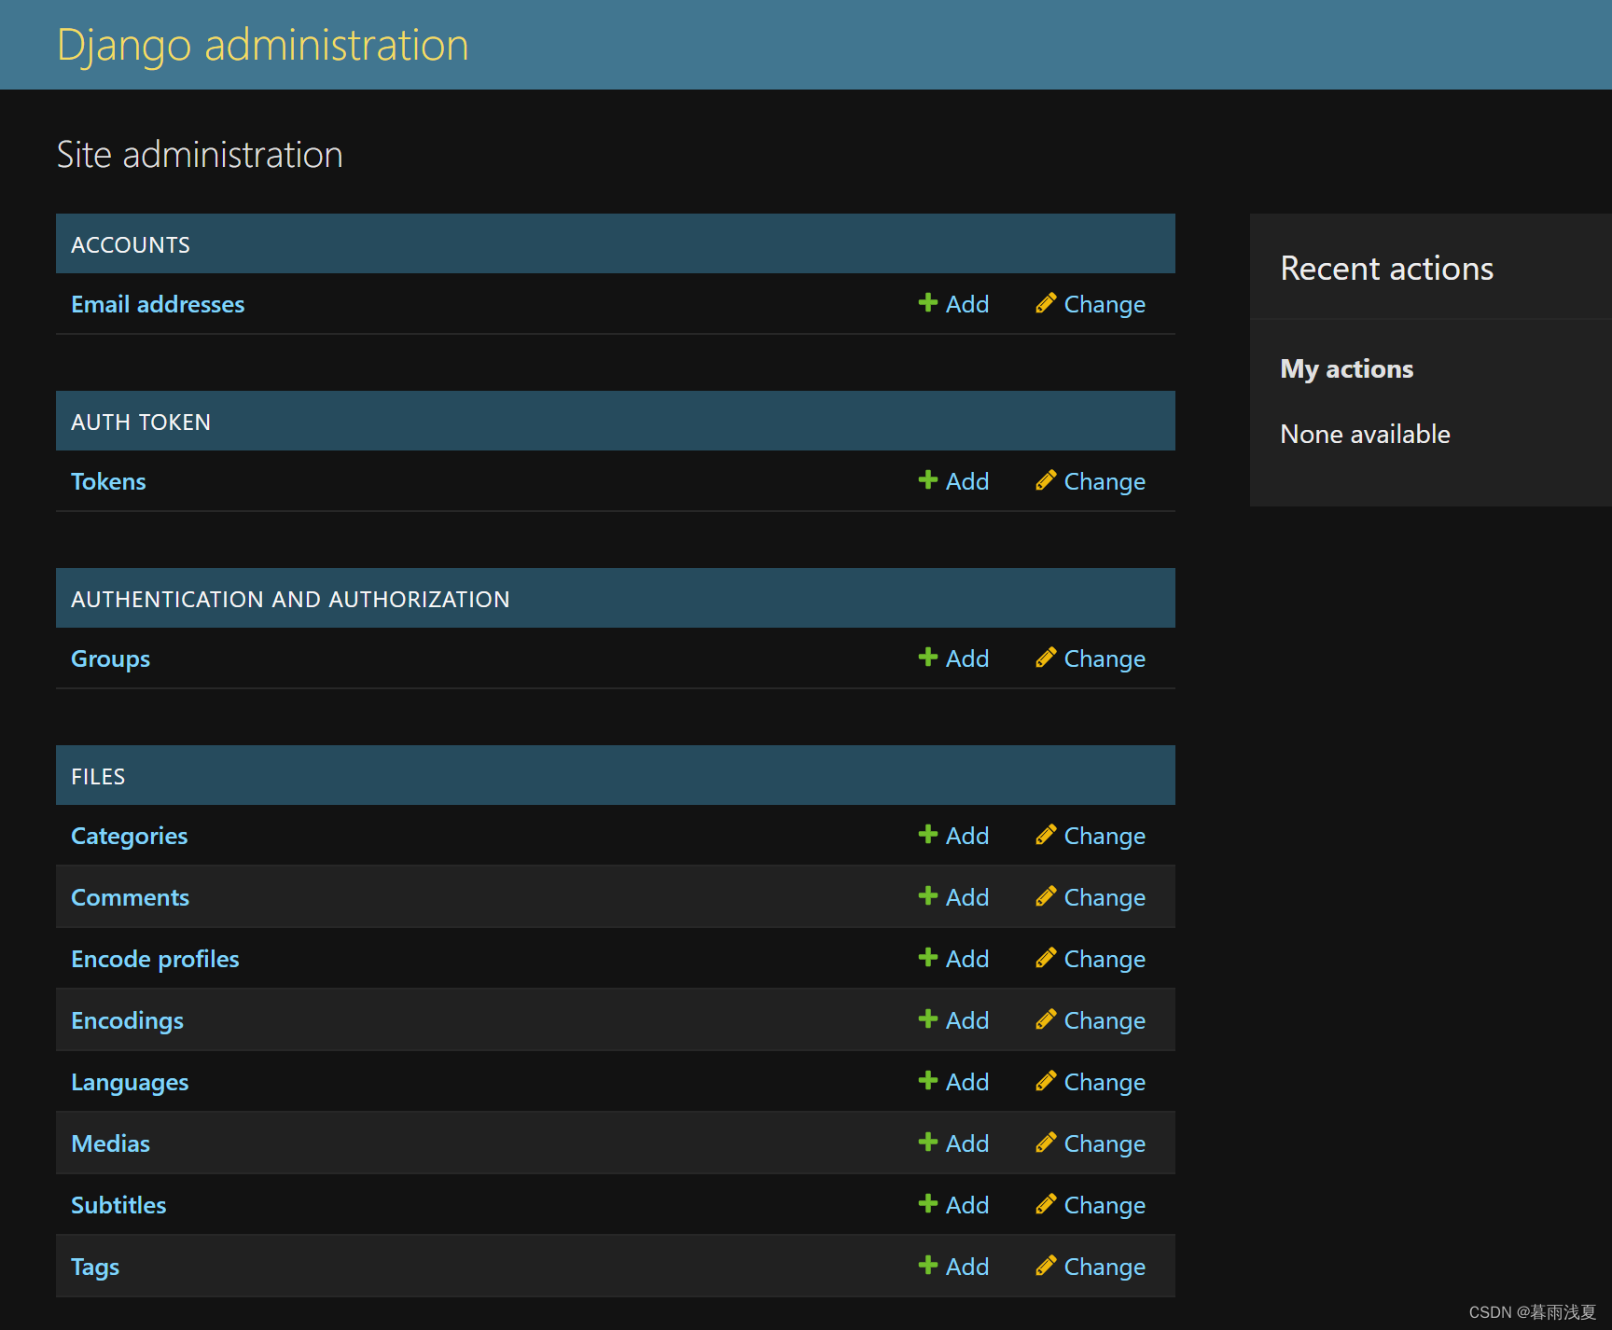1612x1330 pixels.
Task: Open the Groups model list
Action: [110, 658]
